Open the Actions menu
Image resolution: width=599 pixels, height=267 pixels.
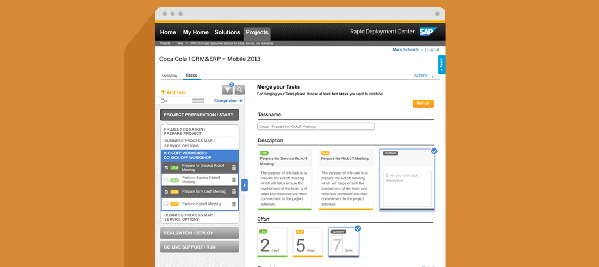[423, 76]
